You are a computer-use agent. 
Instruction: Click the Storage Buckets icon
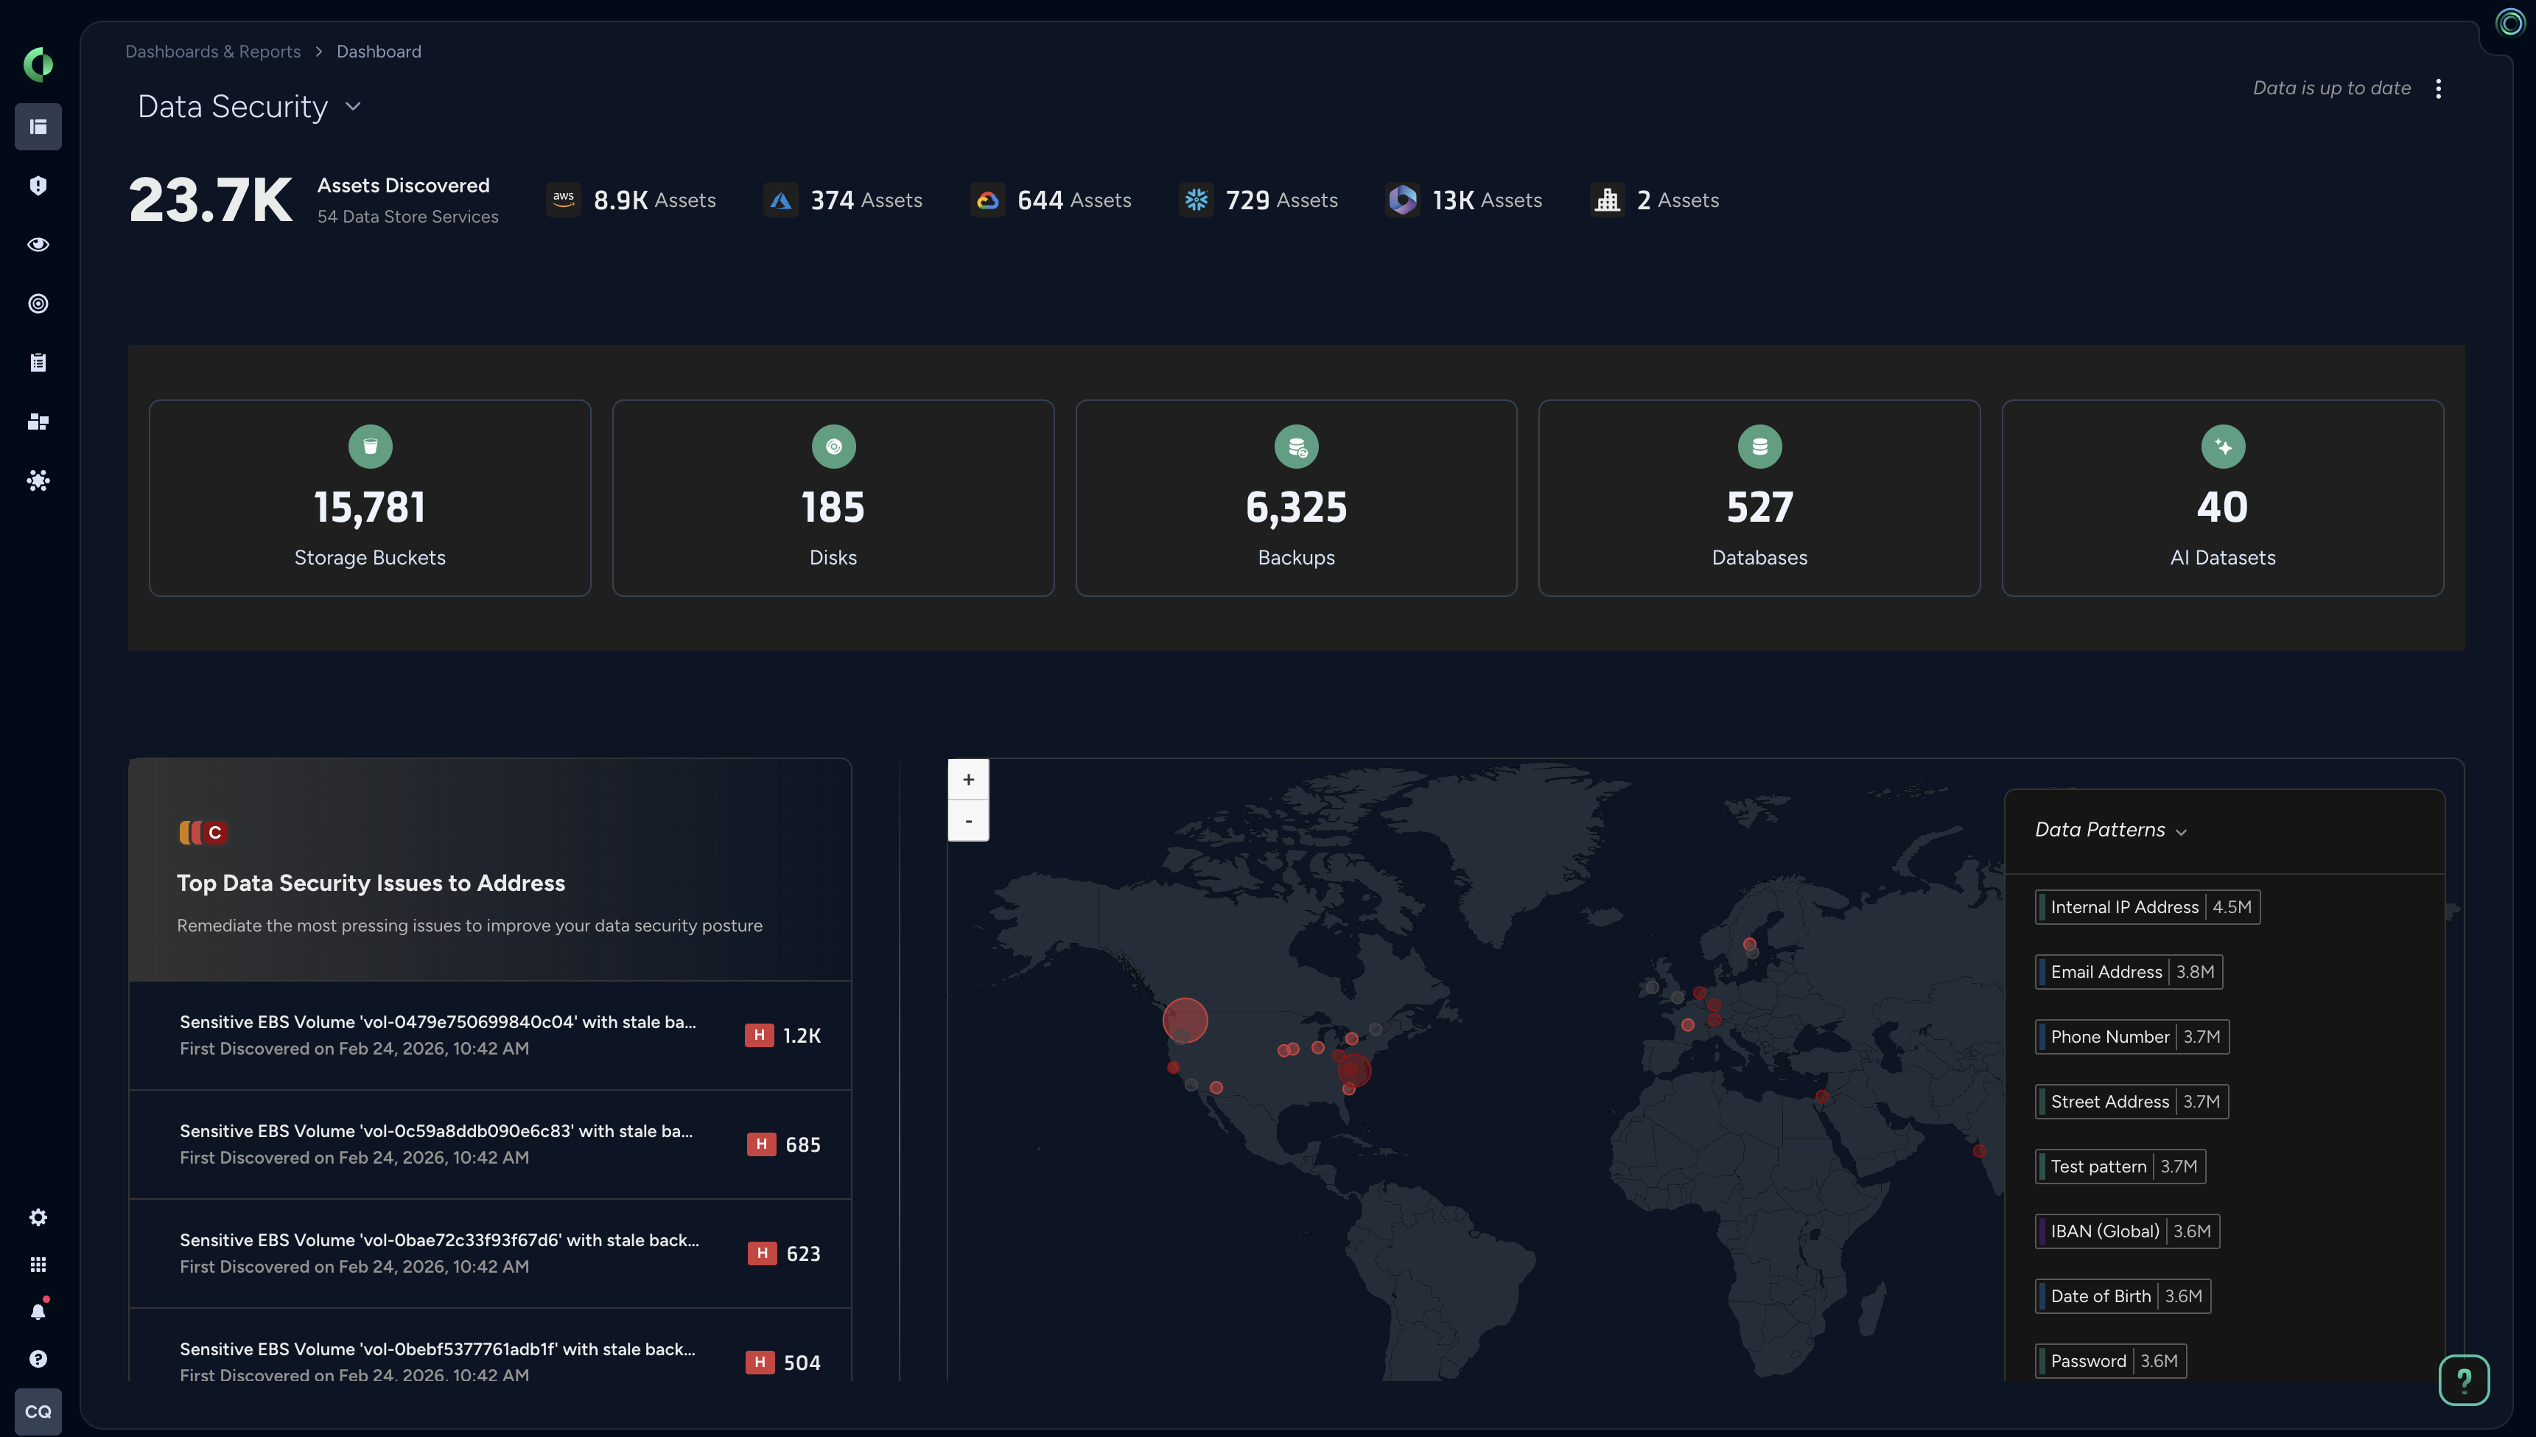point(370,446)
